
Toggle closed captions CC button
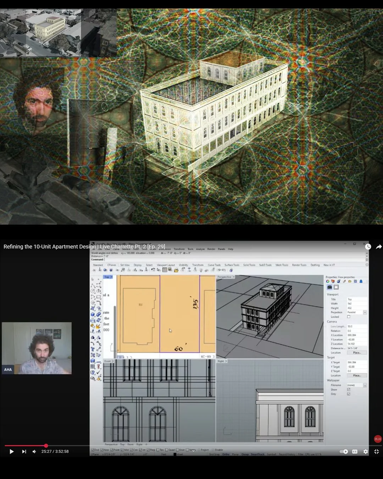(355, 451)
